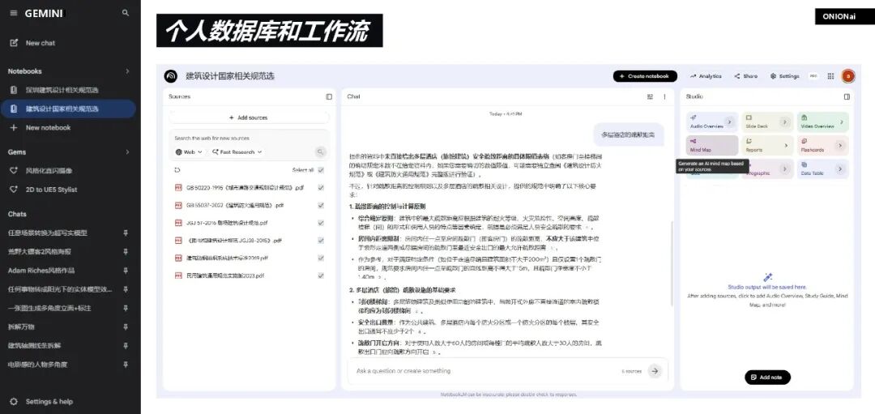
Task: Click the Create notebook button
Action: point(645,76)
